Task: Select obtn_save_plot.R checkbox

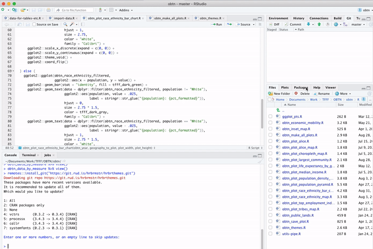Action: (x=270, y=221)
